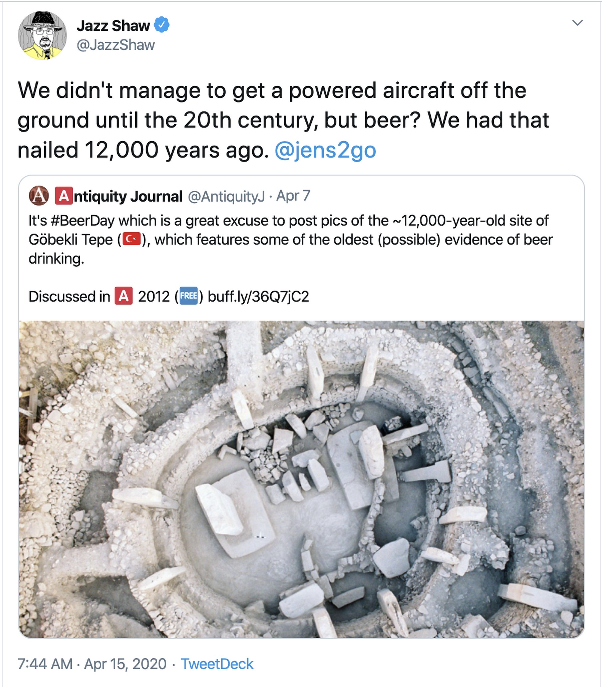The width and height of the screenshot is (602, 687).
Task: Click Jazz Shaw's profile avatar
Action: pos(42,35)
